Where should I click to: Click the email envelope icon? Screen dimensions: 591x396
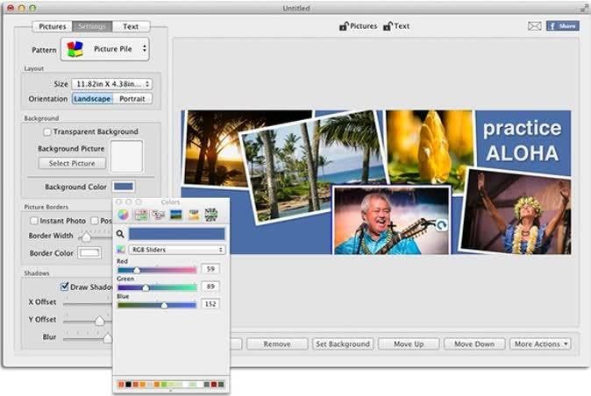point(535,26)
